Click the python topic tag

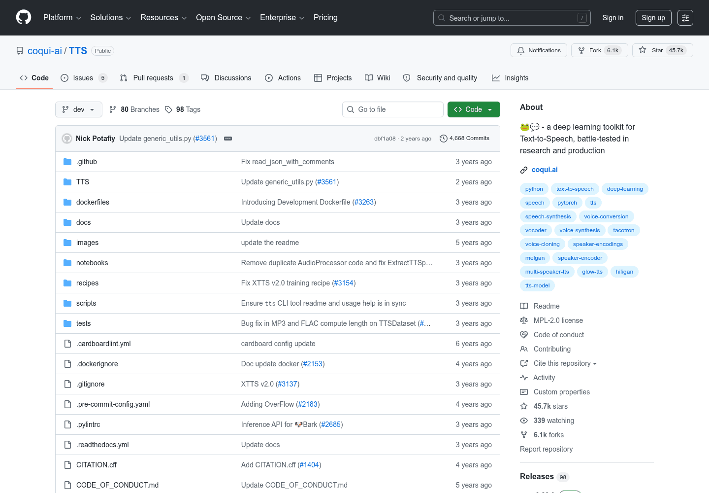[534, 189]
